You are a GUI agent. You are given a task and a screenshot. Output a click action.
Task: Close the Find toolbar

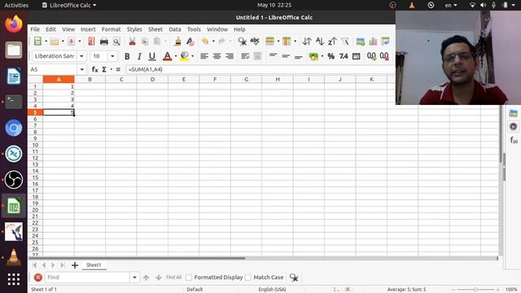38,277
